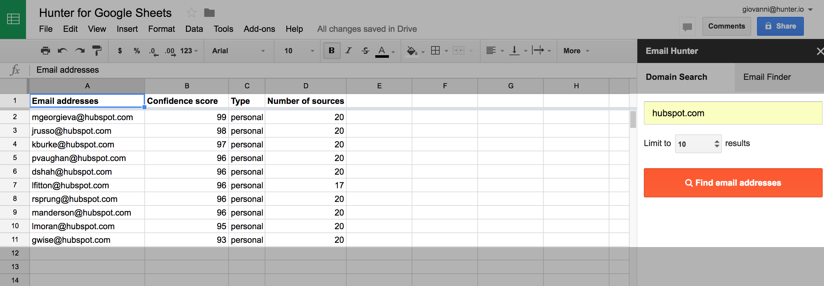Open the Tools menu

pyautogui.click(x=223, y=29)
